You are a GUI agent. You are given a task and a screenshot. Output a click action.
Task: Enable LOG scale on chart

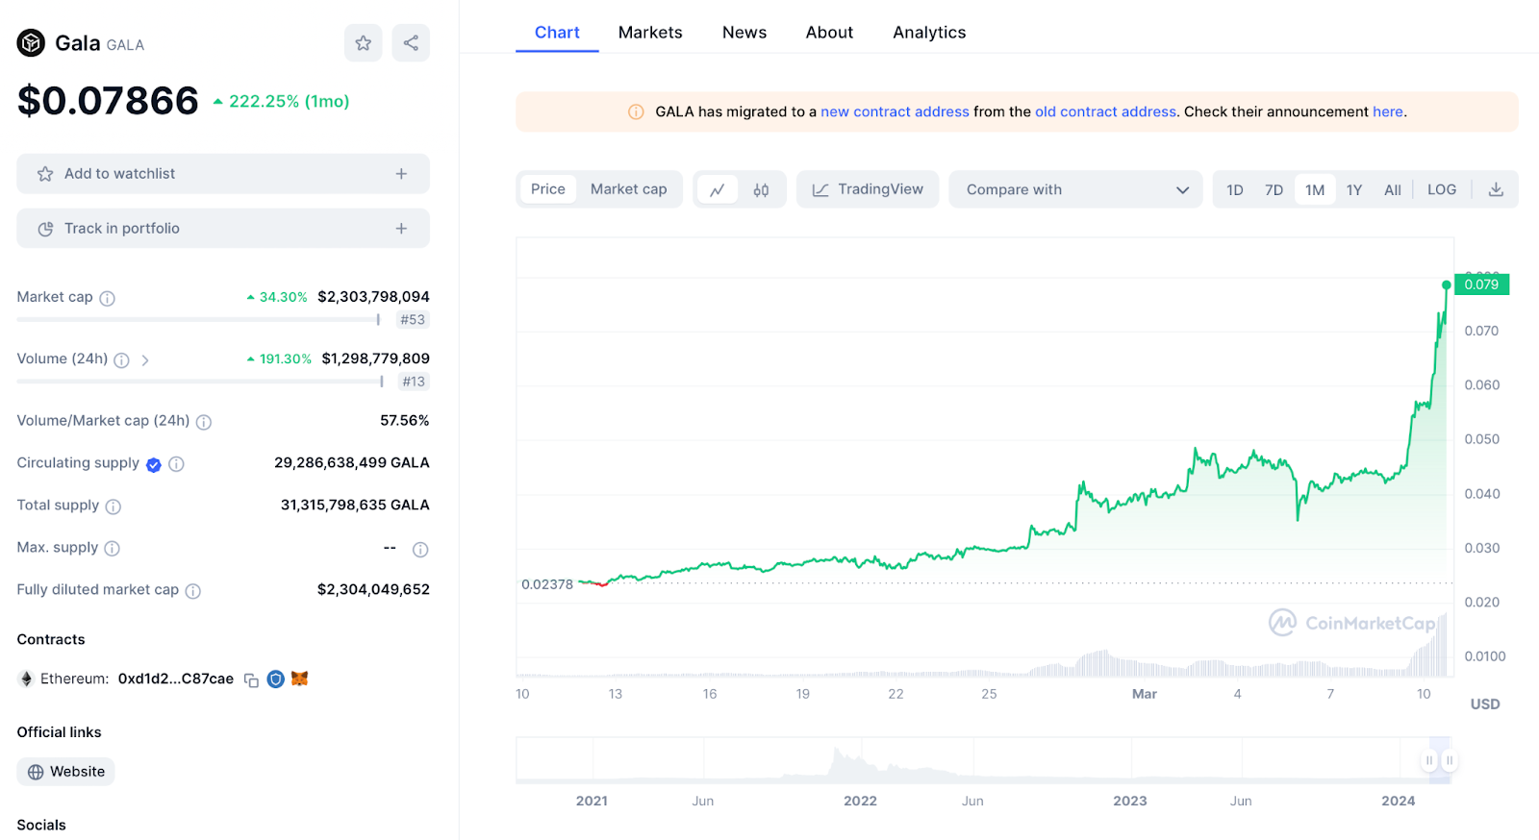pyautogui.click(x=1442, y=189)
